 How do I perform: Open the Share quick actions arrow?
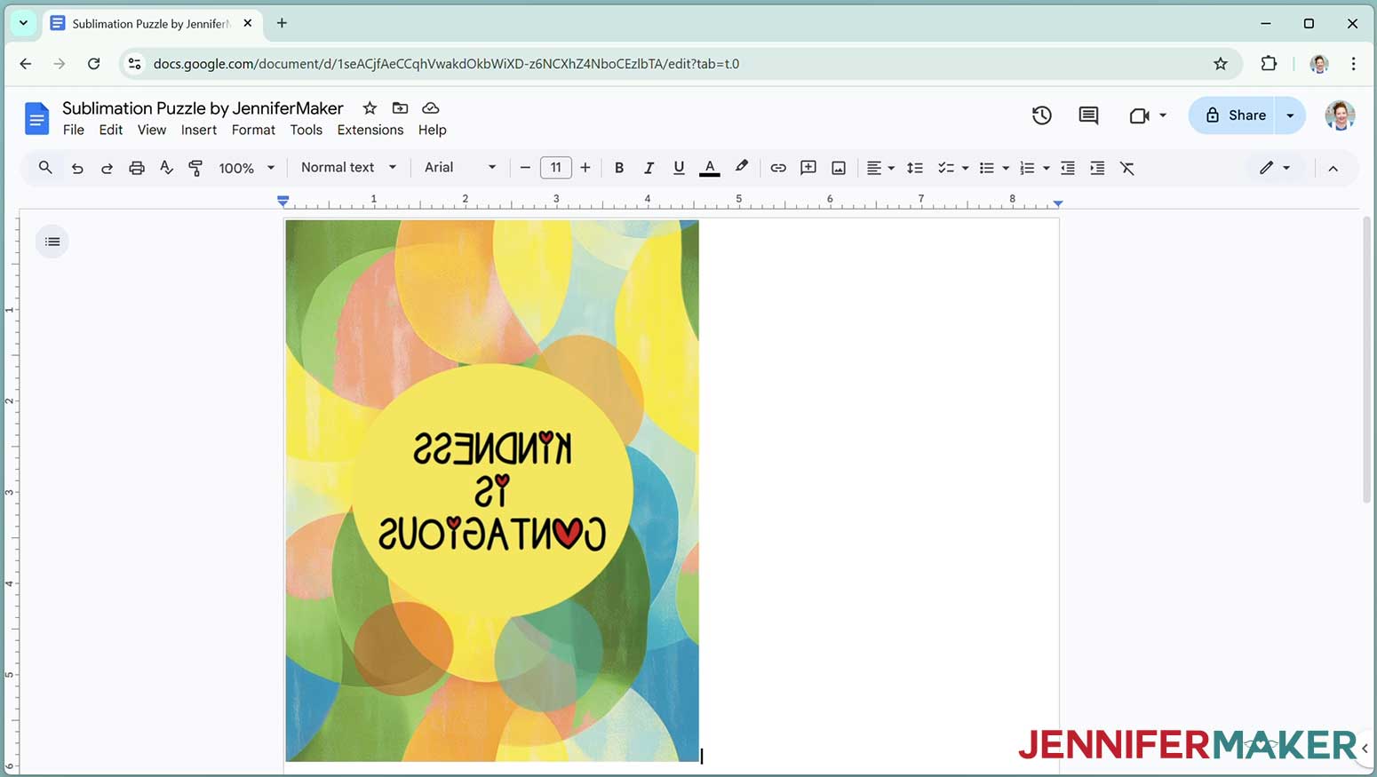click(x=1290, y=115)
